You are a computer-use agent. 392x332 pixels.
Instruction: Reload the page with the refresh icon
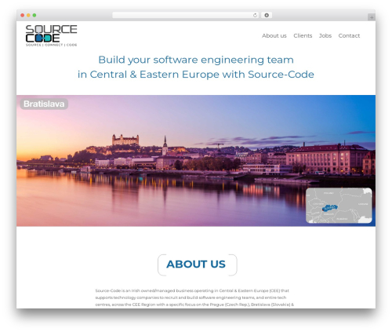point(255,15)
